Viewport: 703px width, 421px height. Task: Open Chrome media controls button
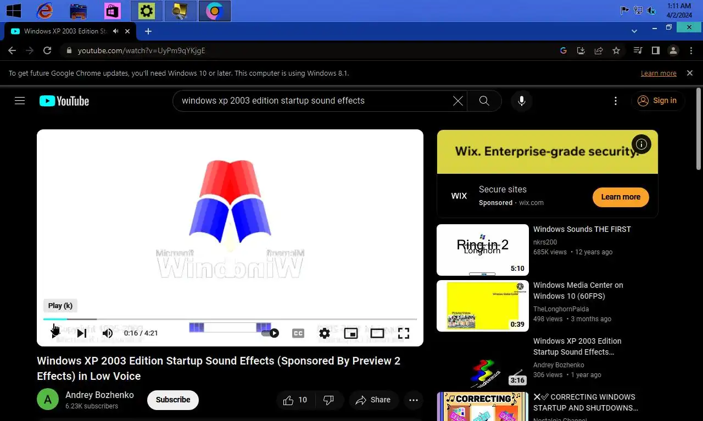click(x=638, y=50)
